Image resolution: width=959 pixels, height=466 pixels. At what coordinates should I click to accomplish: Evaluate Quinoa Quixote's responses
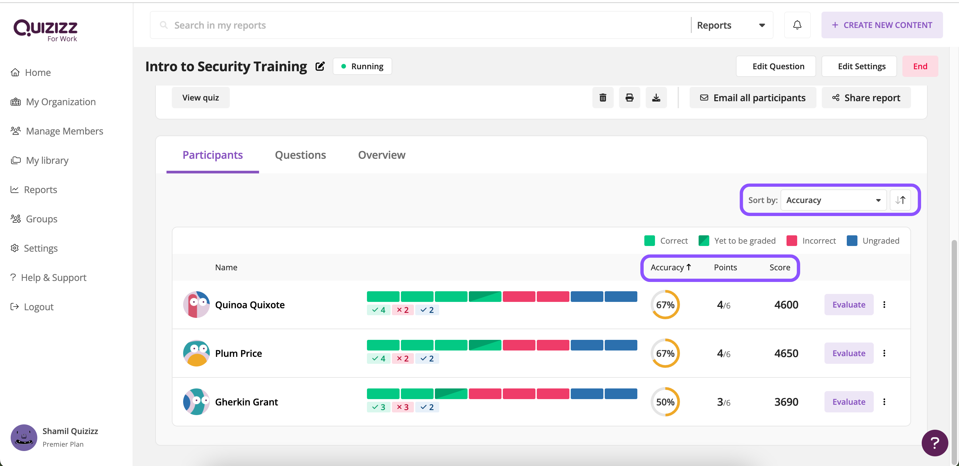tap(849, 305)
